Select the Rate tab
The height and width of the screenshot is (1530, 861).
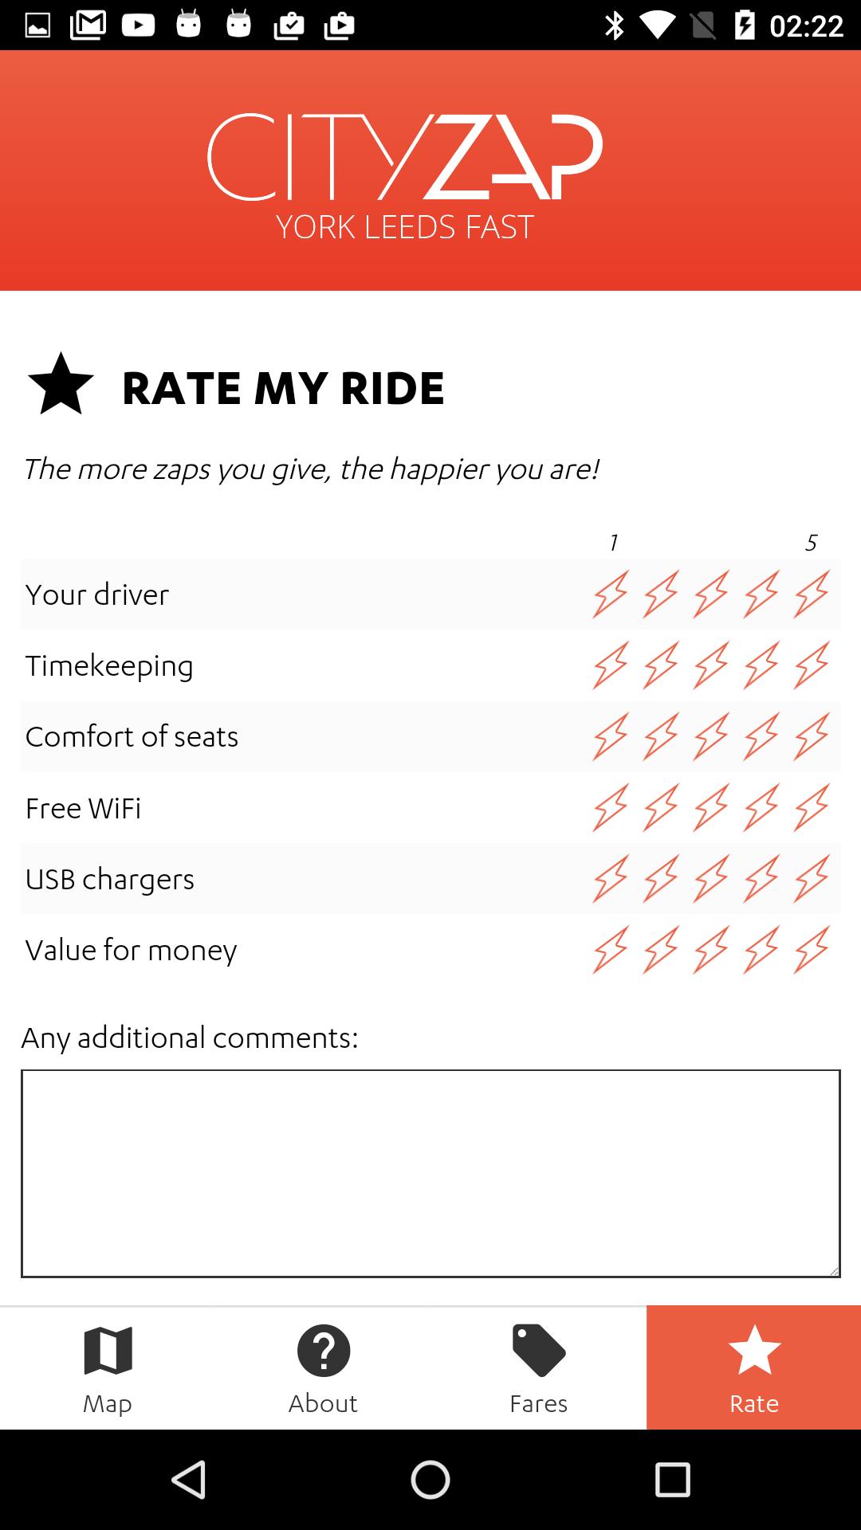click(754, 1367)
